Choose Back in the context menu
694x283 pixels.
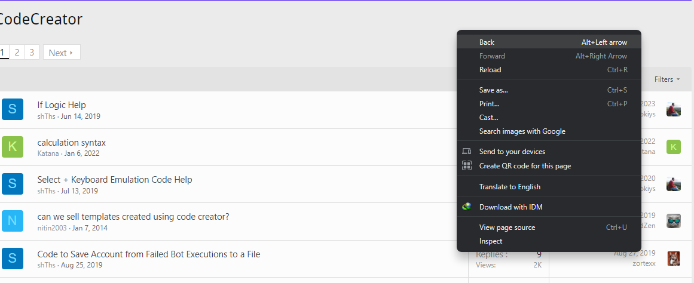click(549, 42)
